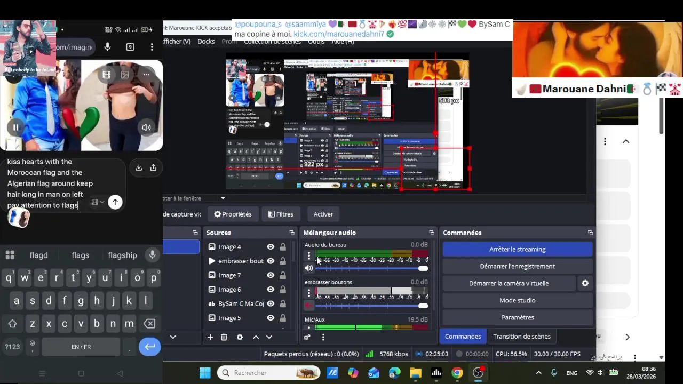Tap the phone microphone icon in address bar
The image size is (683, 384).
tap(107, 47)
